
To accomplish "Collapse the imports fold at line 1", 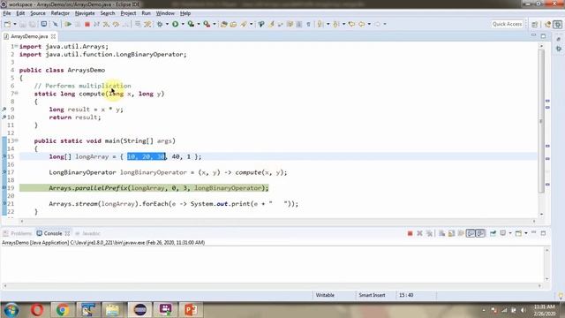I will click(x=16, y=46).
